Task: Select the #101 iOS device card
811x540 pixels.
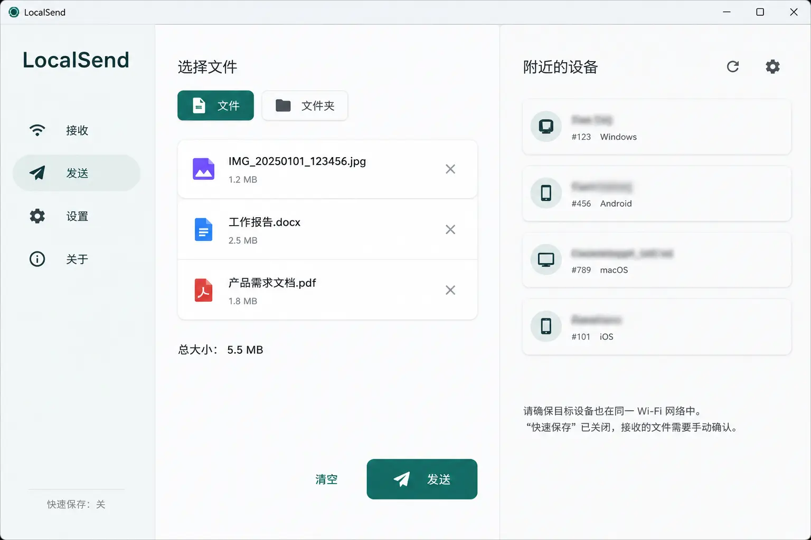Action: [x=657, y=326]
